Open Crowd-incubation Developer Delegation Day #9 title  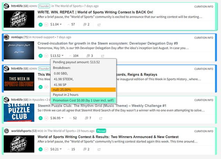click(x=108, y=43)
